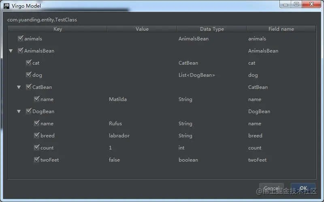Click the AnimalsBean data type in the animals row
The height and width of the screenshot is (202, 324).
(194, 38)
